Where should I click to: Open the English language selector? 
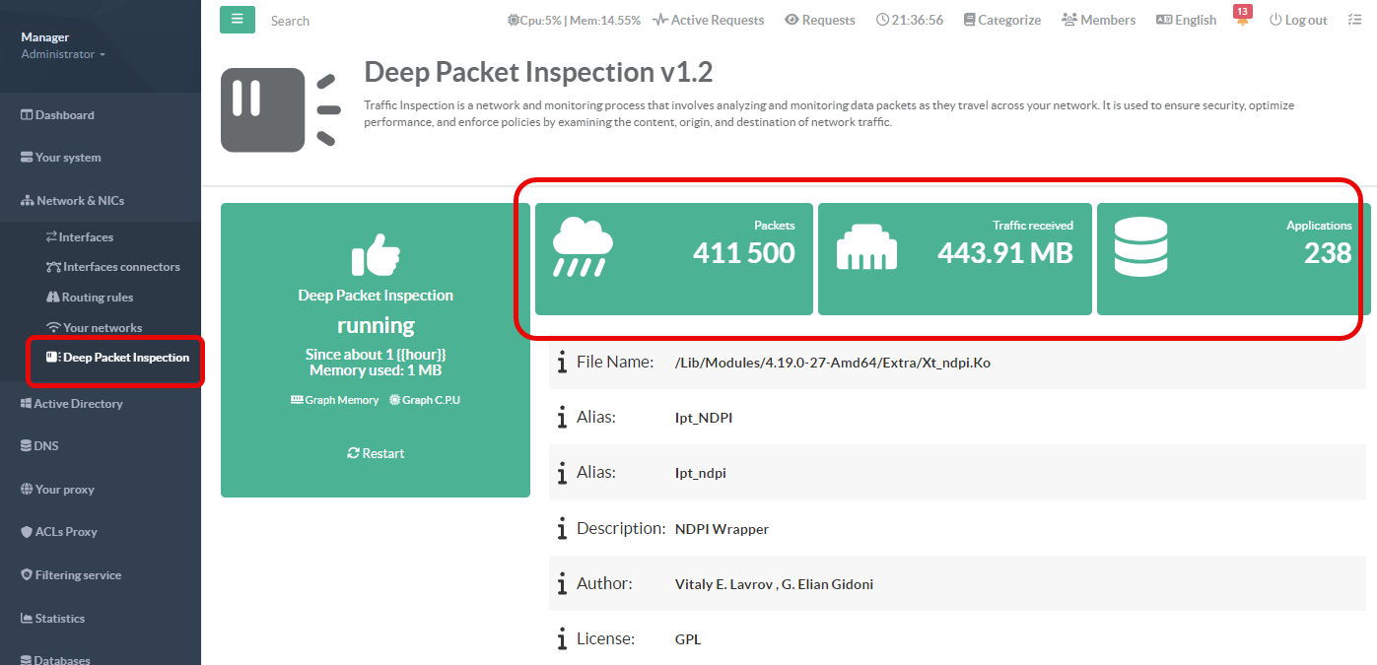pyautogui.click(x=1186, y=20)
